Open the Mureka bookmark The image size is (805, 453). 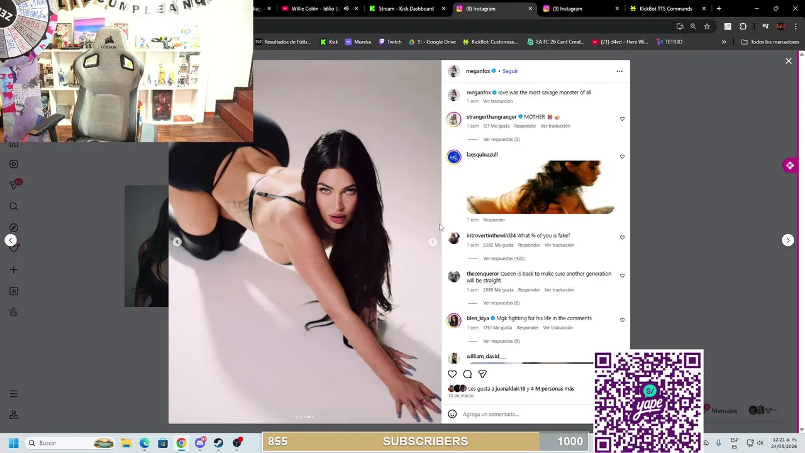pos(358,42)
